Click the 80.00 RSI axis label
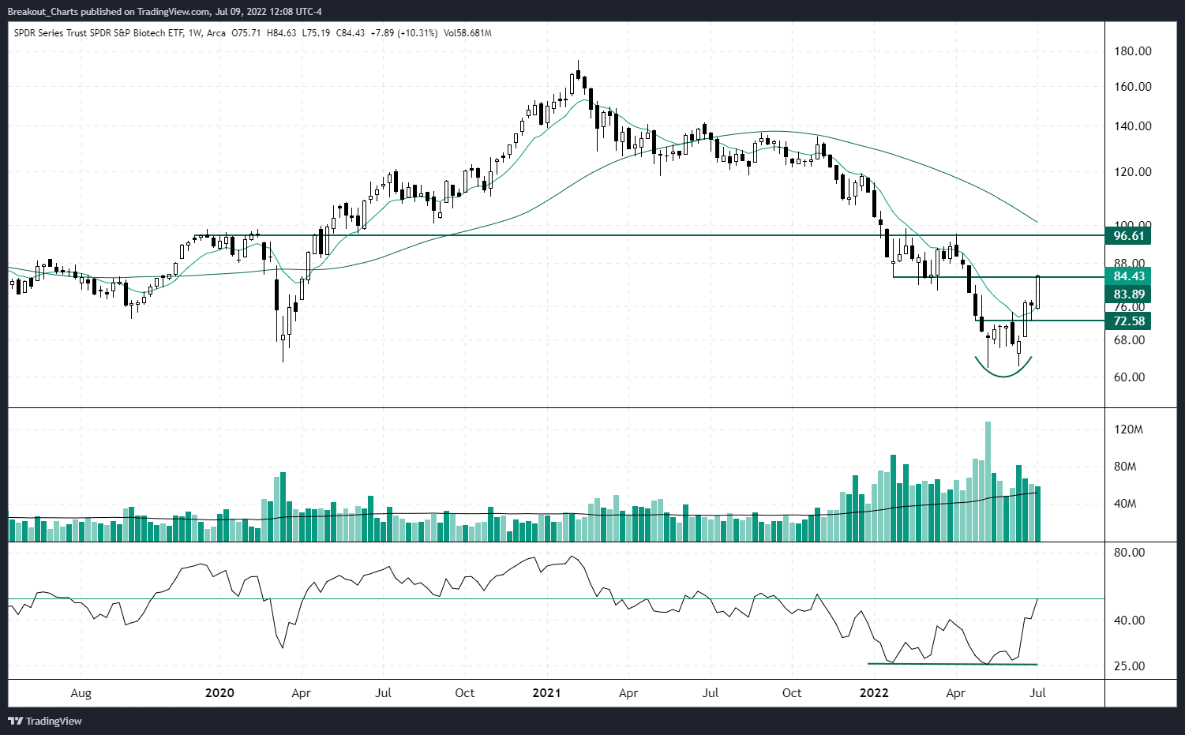 tap(1129, 553)
